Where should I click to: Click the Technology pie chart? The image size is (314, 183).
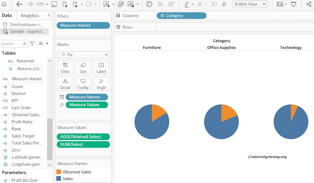point(291,122)
